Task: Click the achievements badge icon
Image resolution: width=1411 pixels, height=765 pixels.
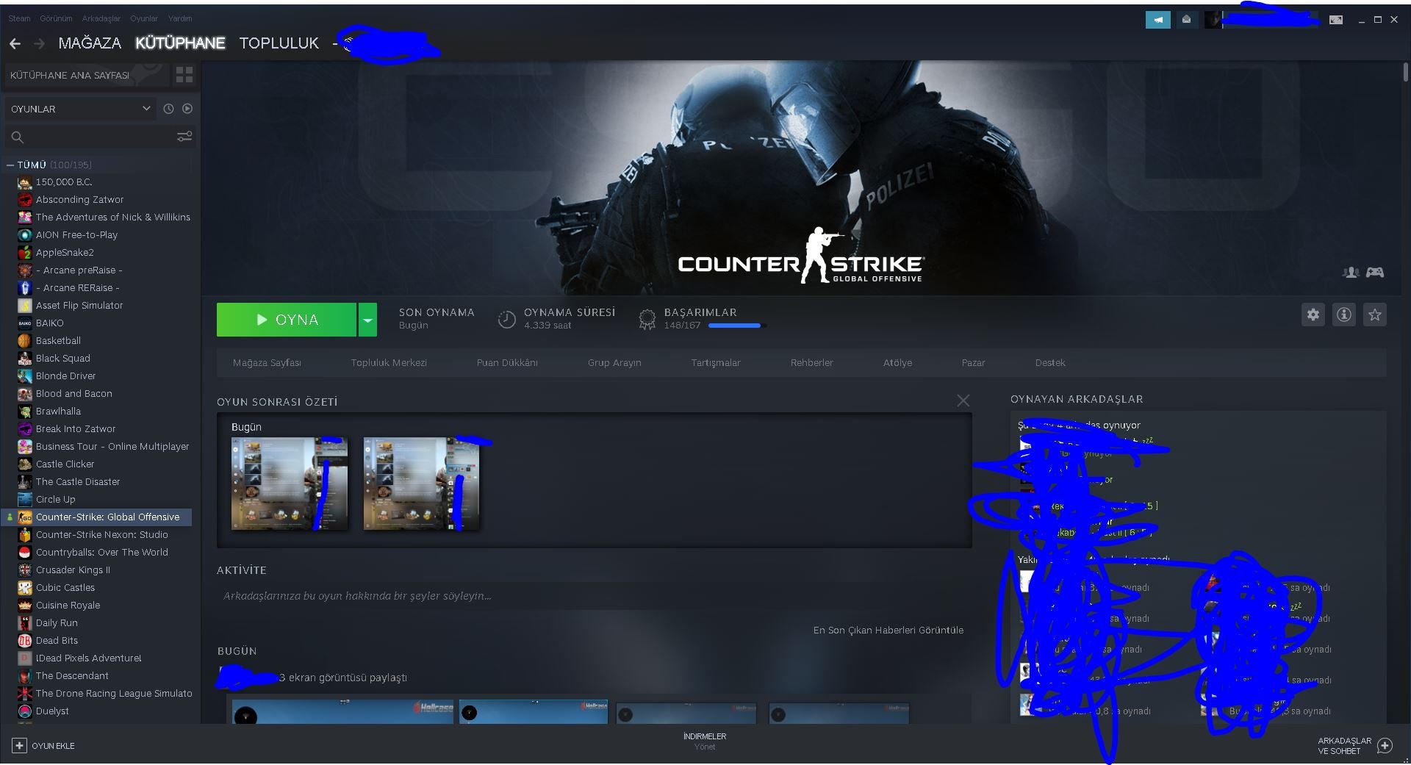Action: pyautogui.click(x=647, y=319)
